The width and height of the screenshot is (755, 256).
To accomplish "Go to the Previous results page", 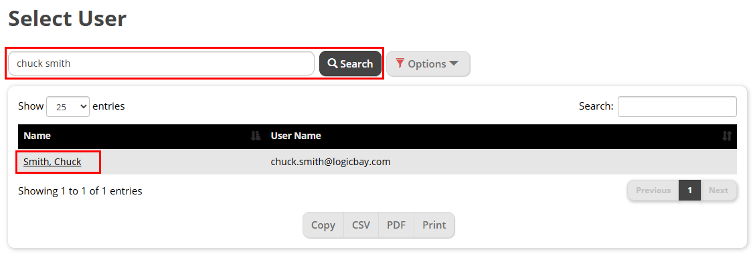I will [x=653, y=190].
